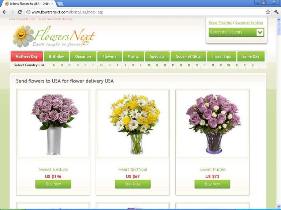Click Buy Now under Heart And Soul
Viewport: 281px width, 210px height.
click(132, 184)
